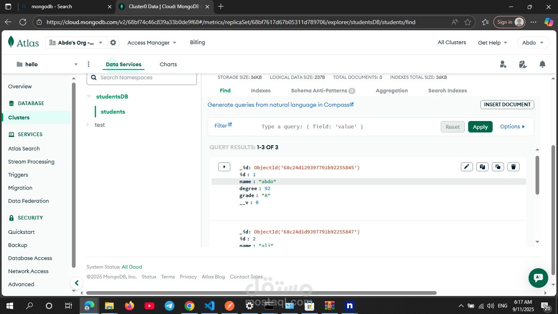Open Database Access in sidebar
The height and width of the screenshot is (314, 558).
click(x=30, y=258)
